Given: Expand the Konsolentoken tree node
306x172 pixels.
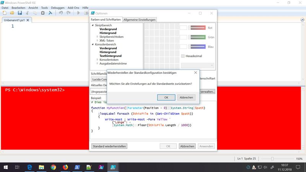Looking at the screenshot, I should click(97, 60).
